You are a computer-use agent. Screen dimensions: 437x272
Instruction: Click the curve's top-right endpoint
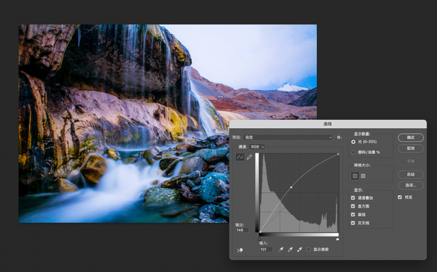(x=339, y=154)
